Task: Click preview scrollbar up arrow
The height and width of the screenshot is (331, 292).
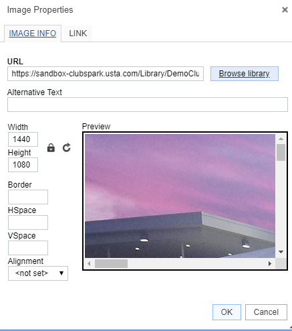Action: (281, 139)
